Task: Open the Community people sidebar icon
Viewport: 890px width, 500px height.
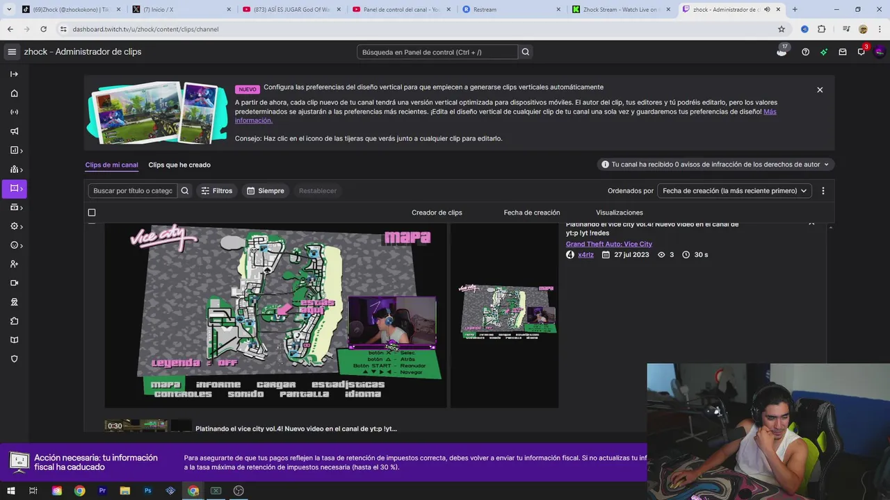Action: (x=13, y=169)
